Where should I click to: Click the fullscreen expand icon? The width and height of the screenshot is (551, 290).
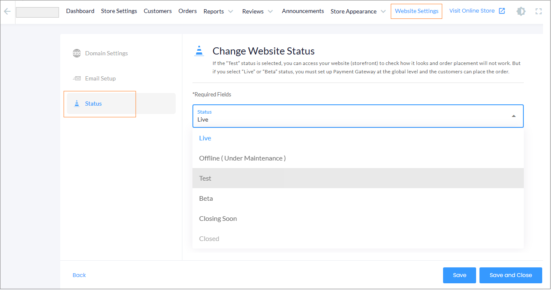tap(539, 11)
